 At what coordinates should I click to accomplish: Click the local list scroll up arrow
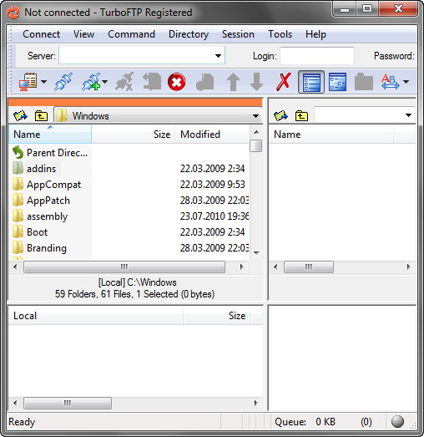(256, 132)
